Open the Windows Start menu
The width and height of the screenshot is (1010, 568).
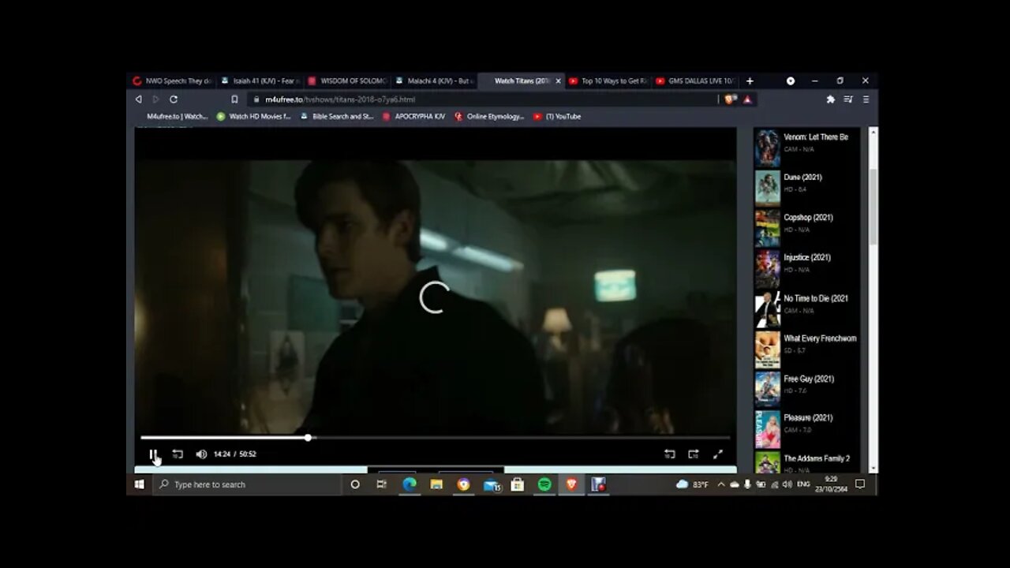pyautogui.click(x=139, y=484)
